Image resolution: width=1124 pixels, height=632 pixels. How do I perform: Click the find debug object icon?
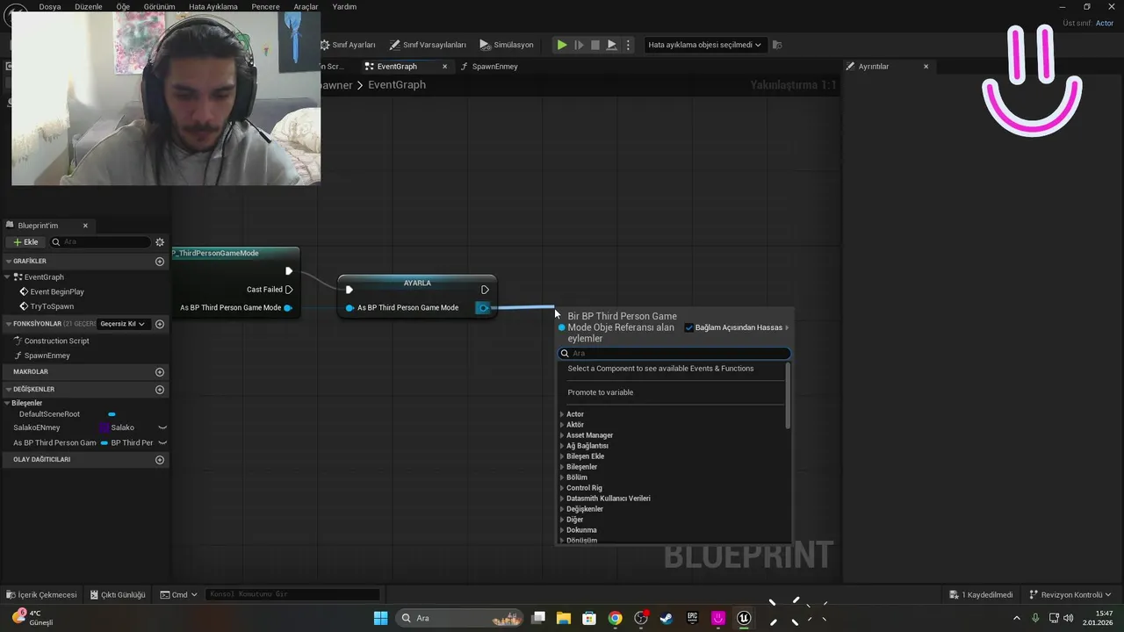click(777, 45)
